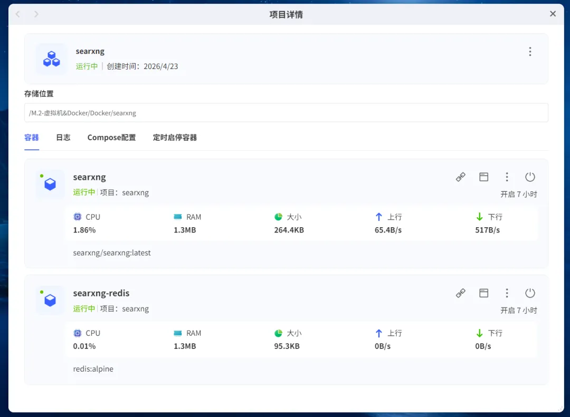
Task: Go back with the left arrow
Action: click(18, 14)
